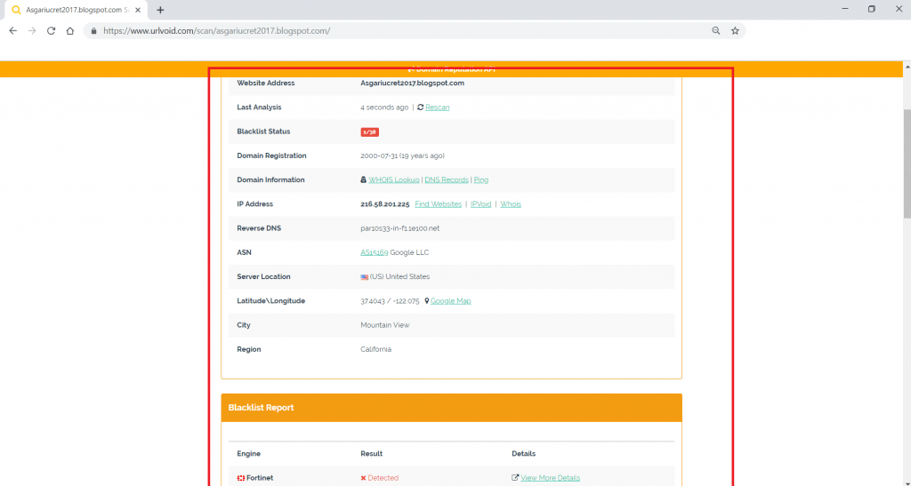Open the WHOIS Lookup link
Image resolution: width=911 pixels, height=486 pixels.
pyautogui.click(x=393, y=179)
